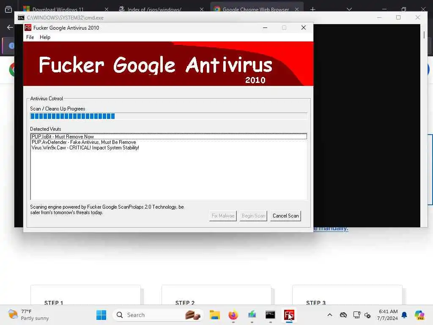The image size is (433, 325).
Task: Open File Explorer from the taskbar
Action: (x=214, y=315)
